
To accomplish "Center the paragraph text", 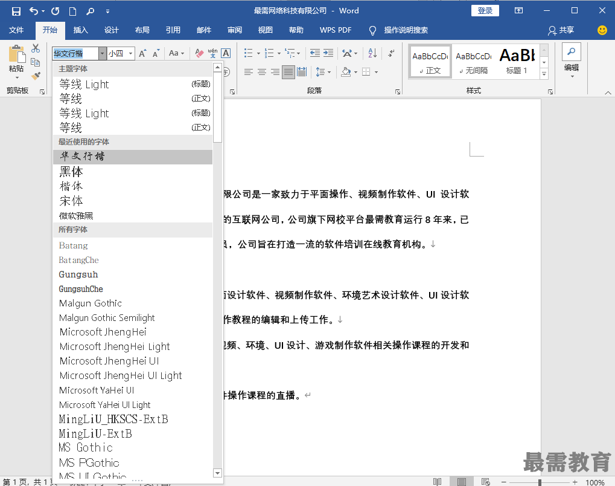I will click(x=261, y=72).
